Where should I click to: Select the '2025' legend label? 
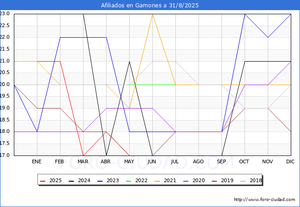tap(55, 180)
